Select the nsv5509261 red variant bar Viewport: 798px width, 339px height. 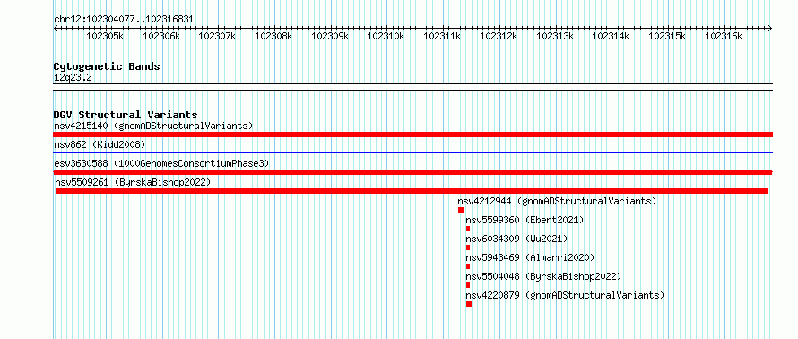(x=412, y=191)
